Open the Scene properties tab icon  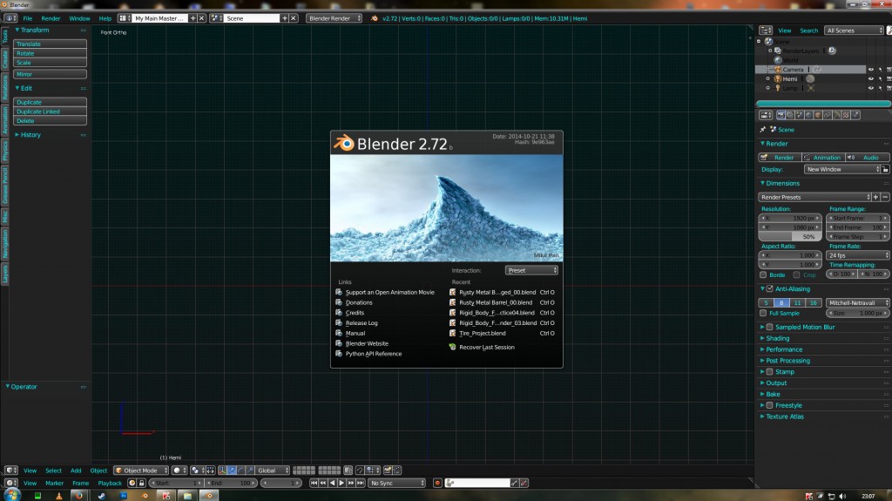pyautogui.click(x=800, y=115)
